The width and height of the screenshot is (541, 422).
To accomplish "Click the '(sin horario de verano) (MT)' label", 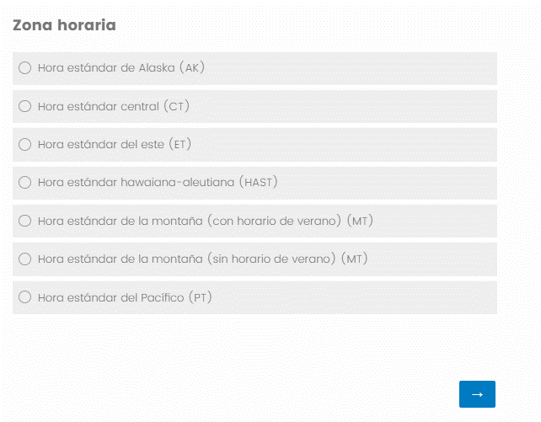I will coord(203,259).
